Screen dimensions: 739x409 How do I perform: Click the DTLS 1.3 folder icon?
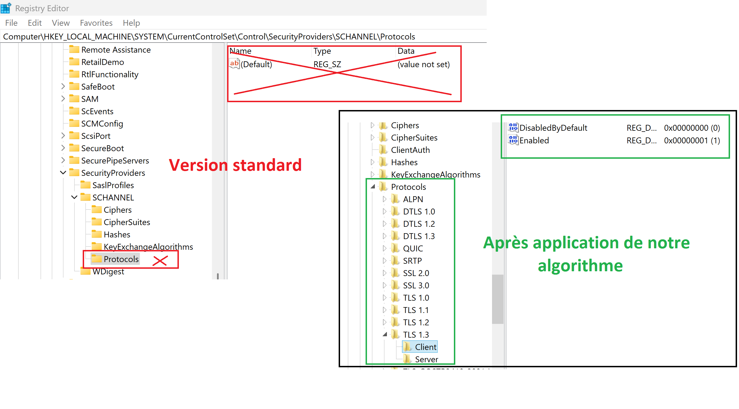point(395,236)
